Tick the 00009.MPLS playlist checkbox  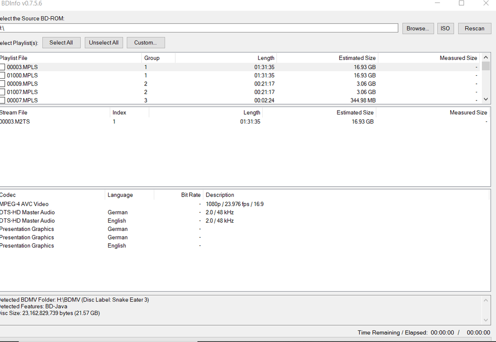pos(2,84)
